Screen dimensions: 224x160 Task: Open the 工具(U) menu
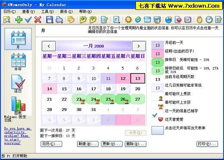pos(47,12)
